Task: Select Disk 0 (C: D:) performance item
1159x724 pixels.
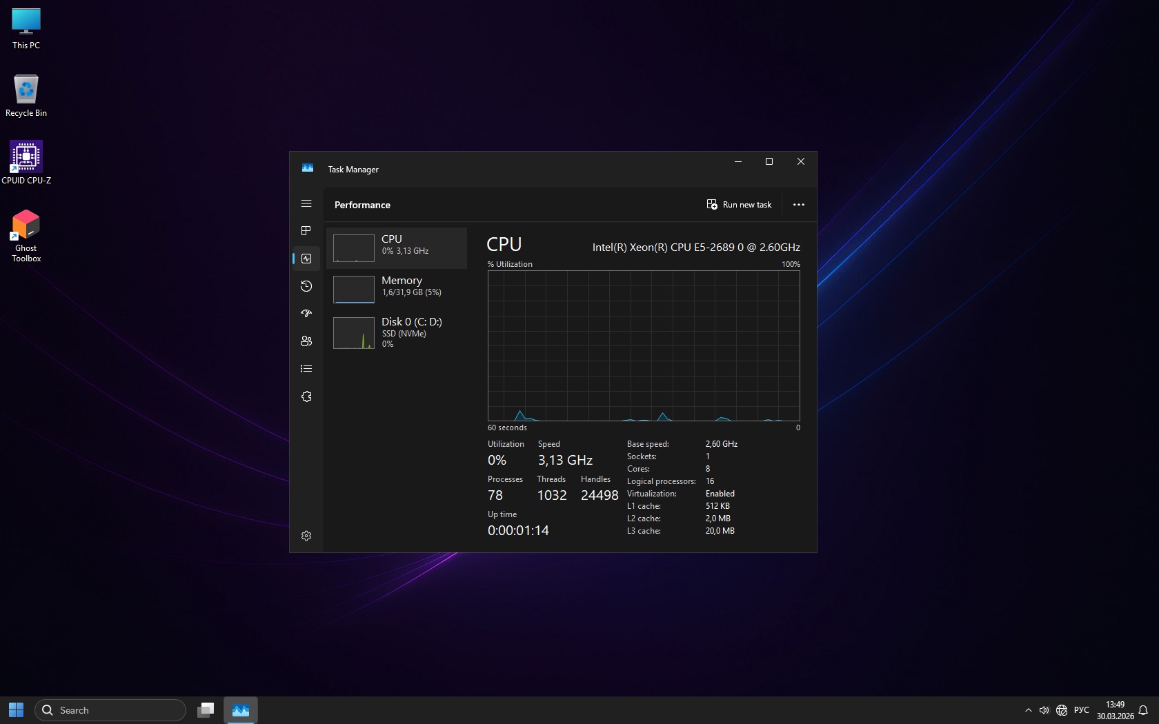Action: click(397, 332)
